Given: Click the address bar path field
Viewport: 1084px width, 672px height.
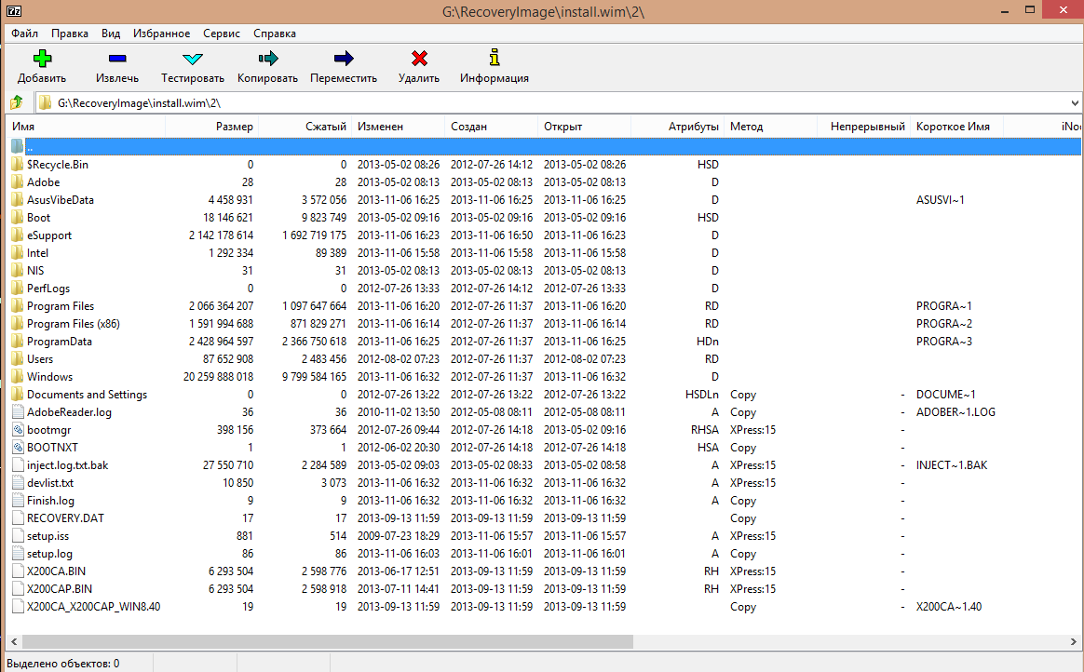Looking at the screenshot, I should click(551, 103).
